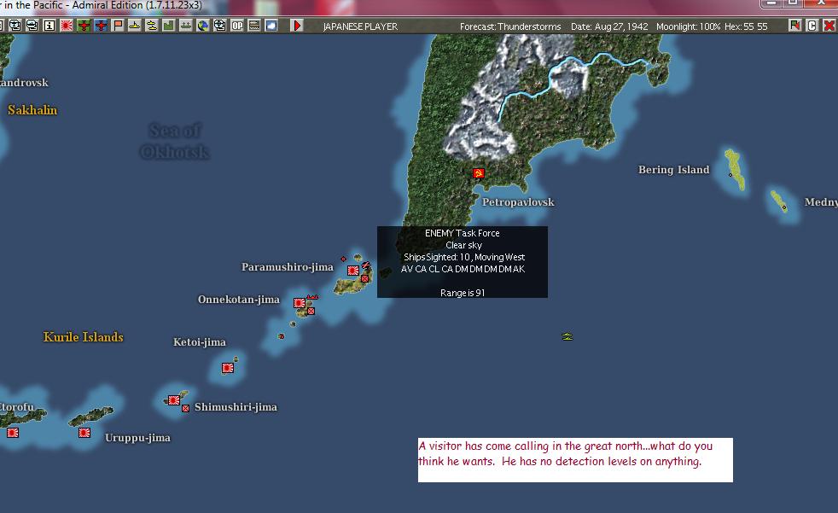838x513 pixels.
Task: Open the two yellow ships toolbar icon
Action: click(x=152, y=25)
